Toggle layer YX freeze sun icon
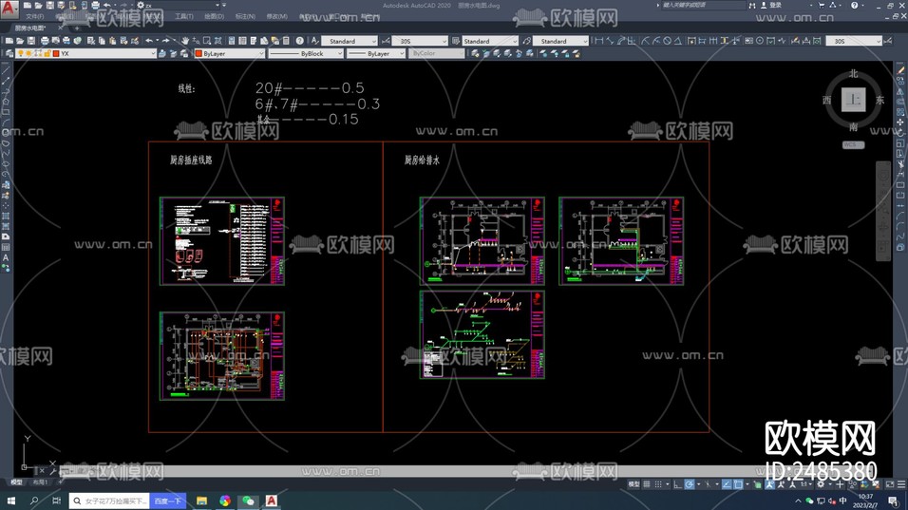This screenshot has height=510, width=908. (x=28, y=53)
